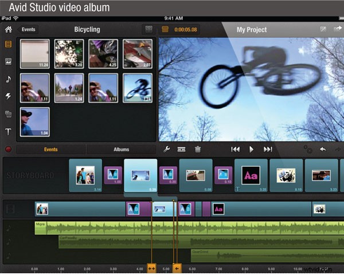Screen dimensions: 344x275
Task: Switch to the Events tab
Action: tap(50, 150)
